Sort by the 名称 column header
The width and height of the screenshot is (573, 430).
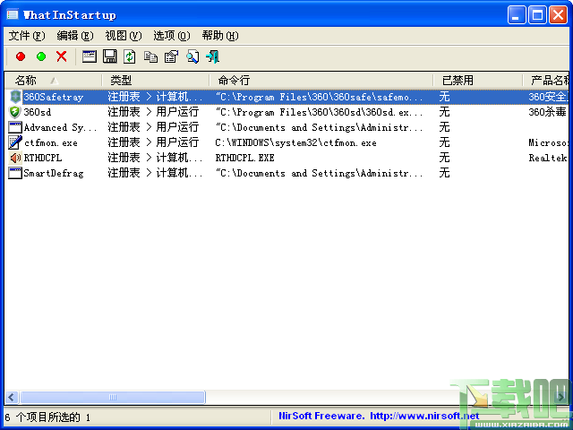tap(54, 80)
